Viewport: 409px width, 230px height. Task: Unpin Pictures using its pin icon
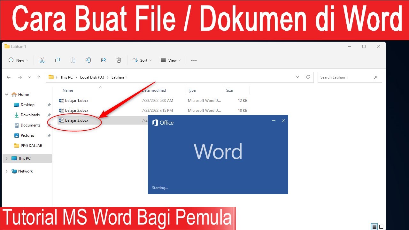49,135
